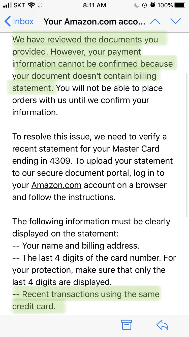Image resolution: width=189 pixels, height=337 pixels.
Task: Archive this email using the box icon
Action: click(x=127, y=325)
